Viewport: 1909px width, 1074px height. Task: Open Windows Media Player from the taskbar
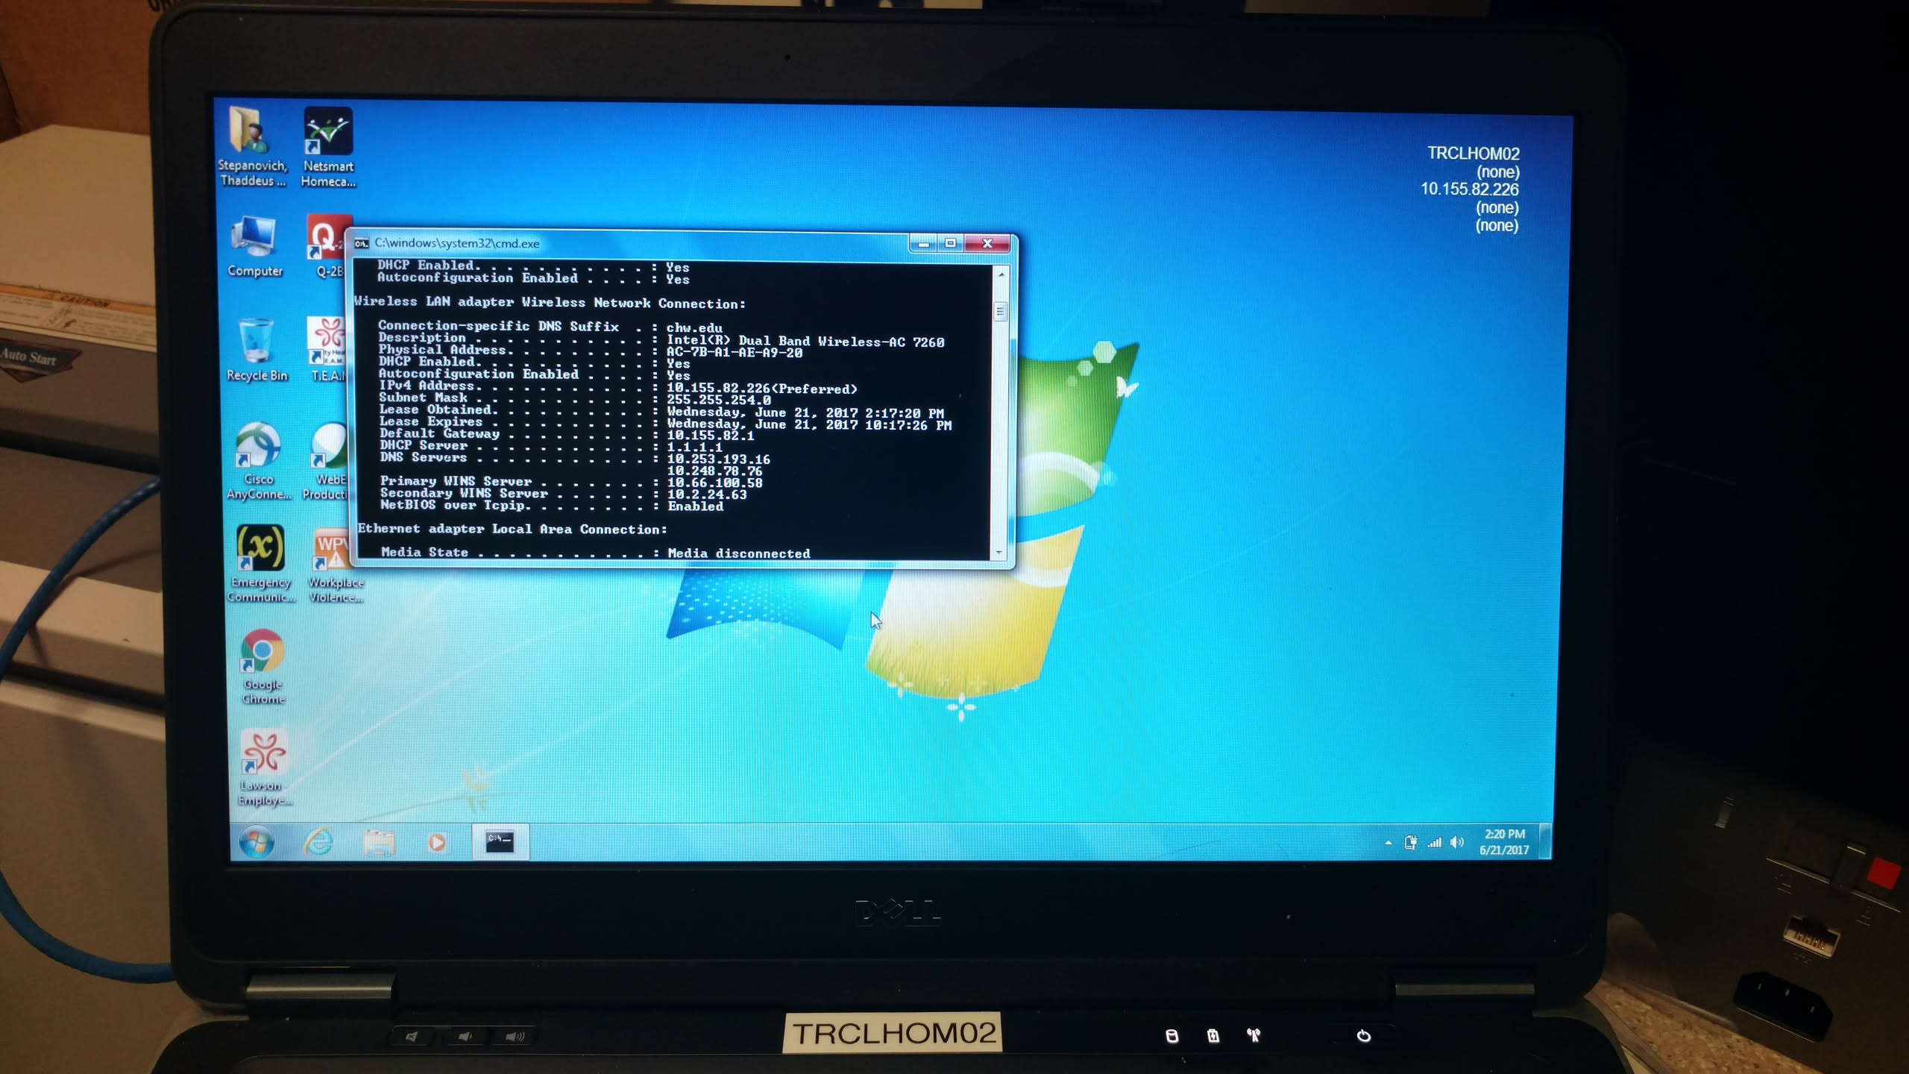[x=438, y=843]
